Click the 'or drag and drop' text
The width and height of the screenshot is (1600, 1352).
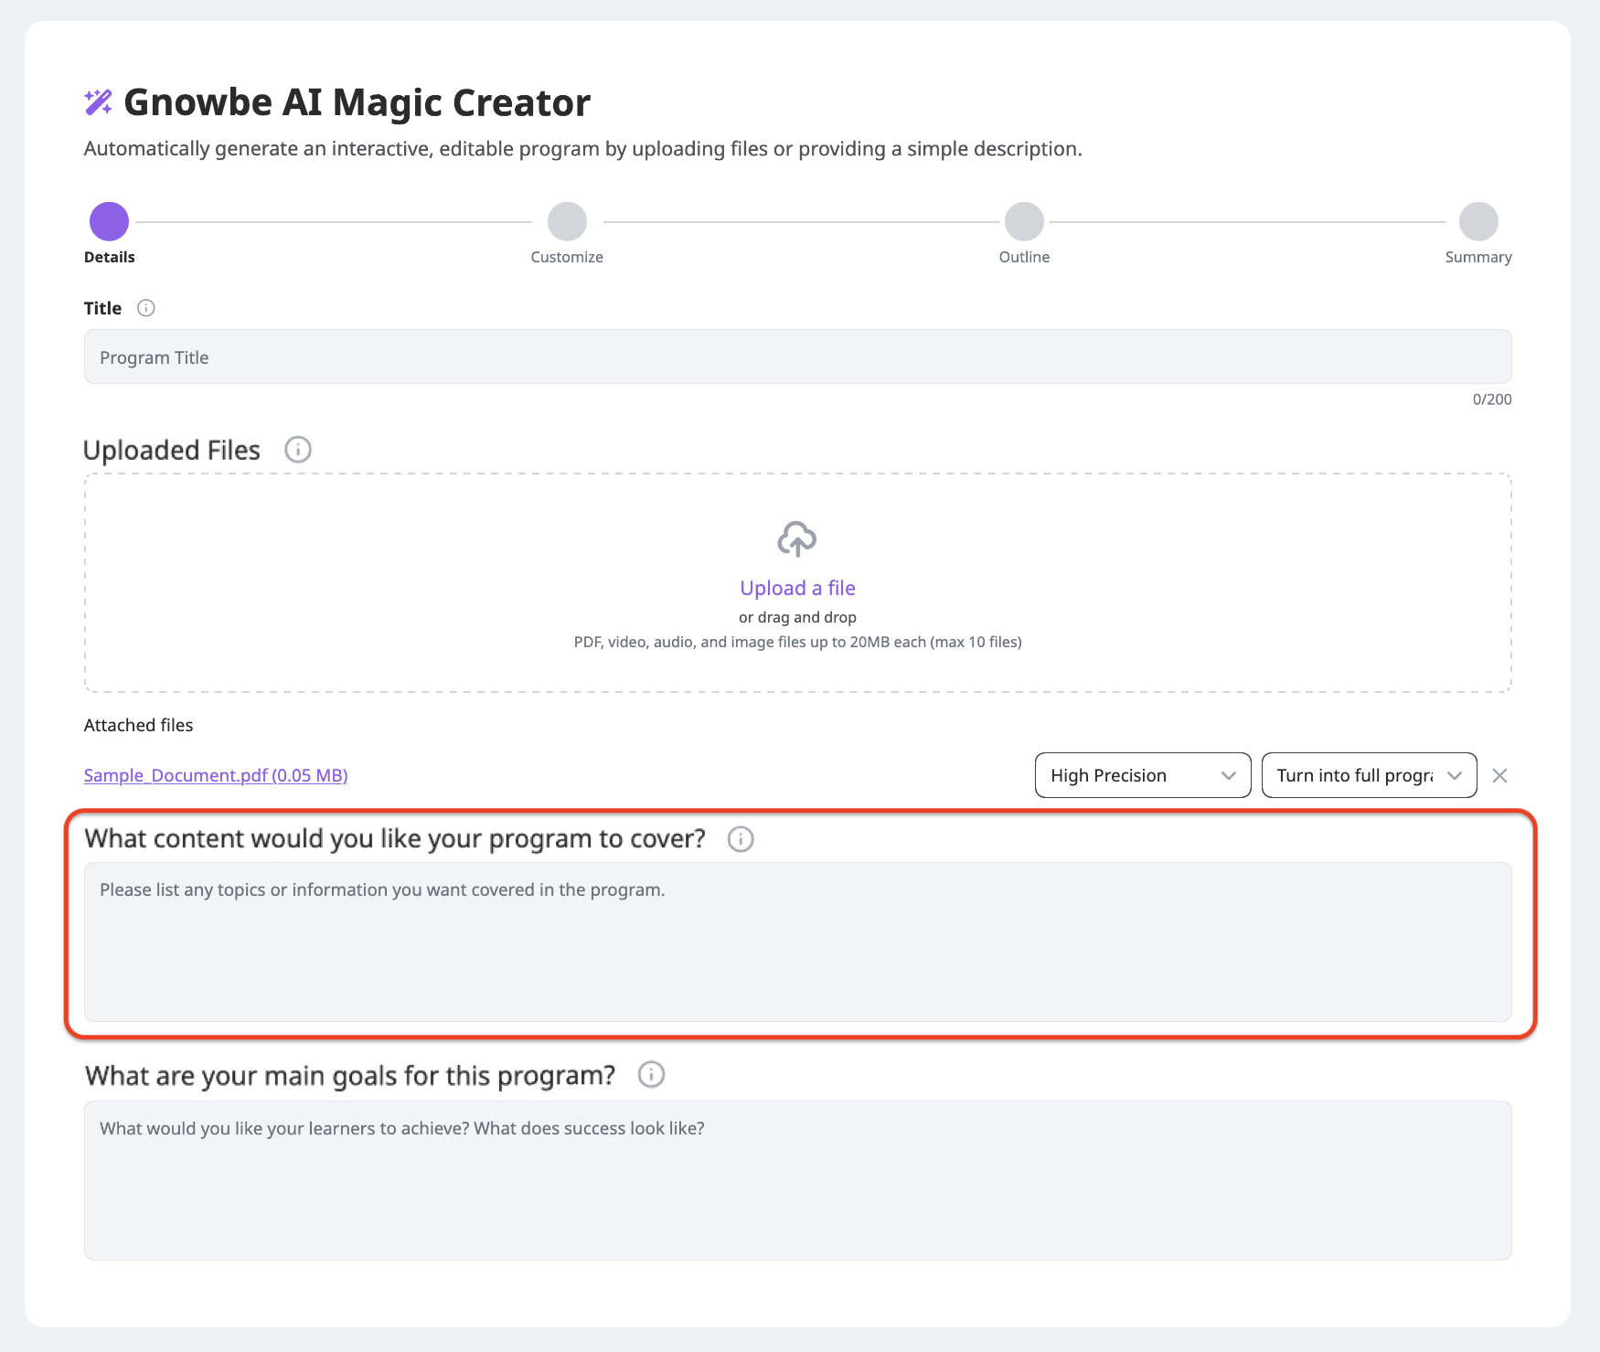pos(797,617)
